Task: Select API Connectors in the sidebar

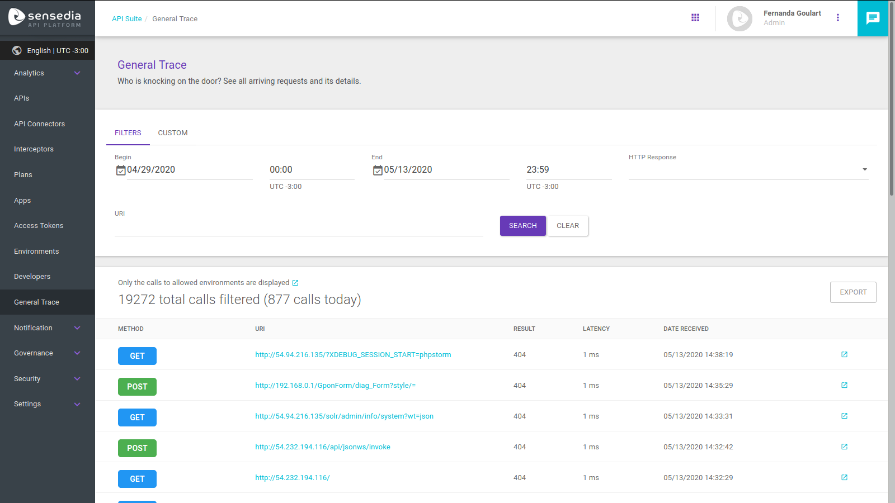Action: pos(39,124)
